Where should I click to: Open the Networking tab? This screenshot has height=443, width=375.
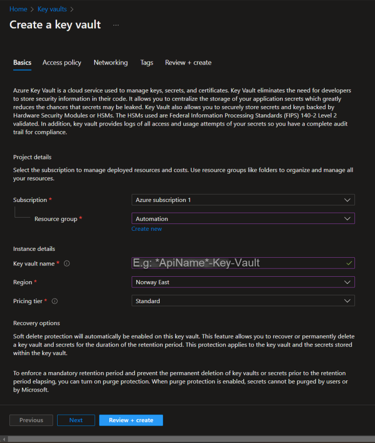click(110, 63)
